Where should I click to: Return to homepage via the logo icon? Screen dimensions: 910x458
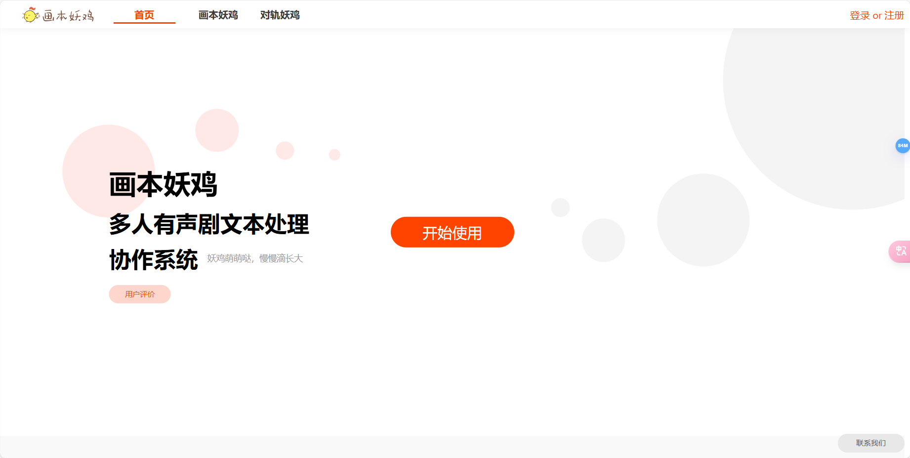tap(31, 14)
